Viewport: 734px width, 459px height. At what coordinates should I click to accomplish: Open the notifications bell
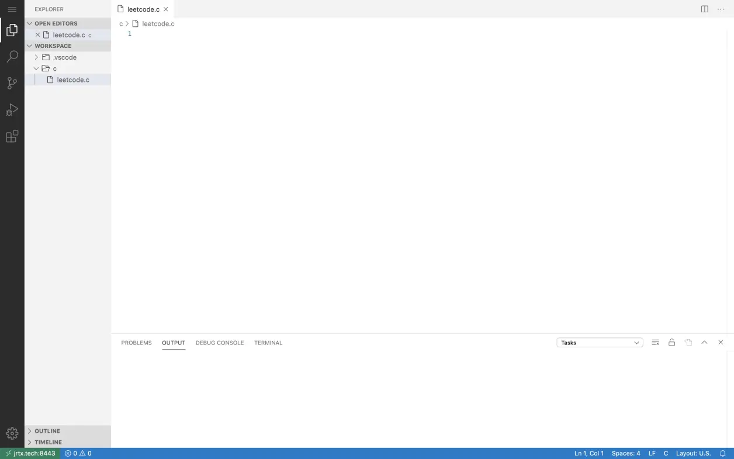tap(722, 453)
